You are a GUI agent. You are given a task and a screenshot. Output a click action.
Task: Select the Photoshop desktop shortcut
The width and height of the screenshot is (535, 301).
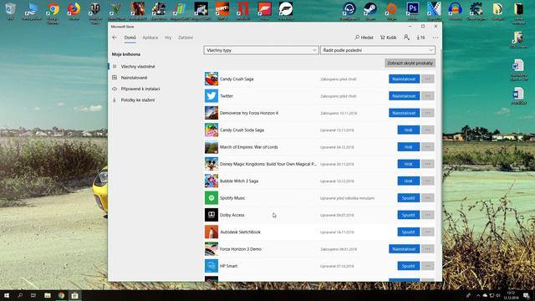(x=412, y=11)
